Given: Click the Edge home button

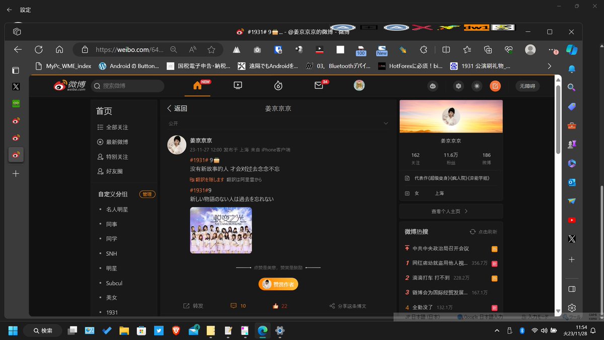Looking at the screenshot, I should pyautogui.click(x=59, y=49).
